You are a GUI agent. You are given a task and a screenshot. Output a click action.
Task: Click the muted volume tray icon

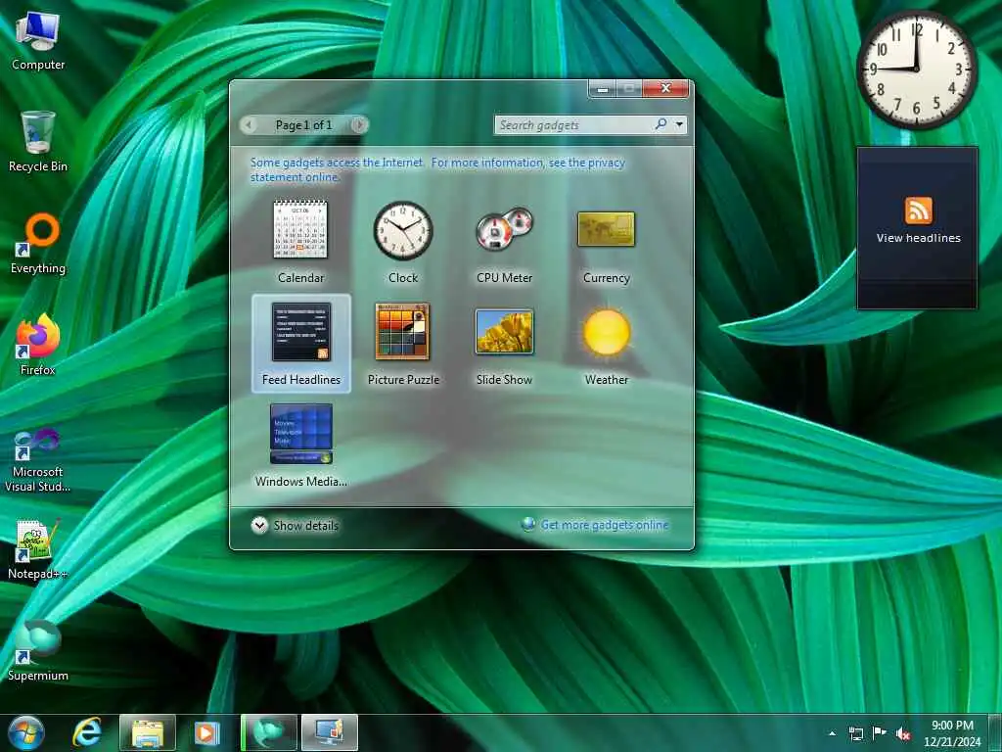click(x=903, y=734)
